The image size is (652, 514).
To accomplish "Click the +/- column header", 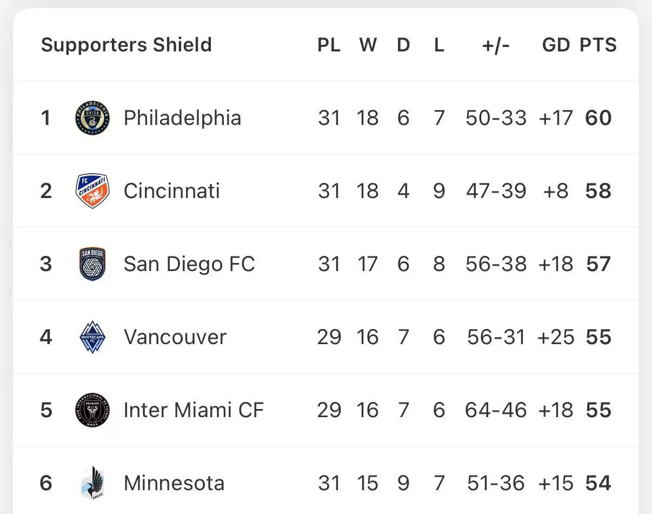I will 496,45.
